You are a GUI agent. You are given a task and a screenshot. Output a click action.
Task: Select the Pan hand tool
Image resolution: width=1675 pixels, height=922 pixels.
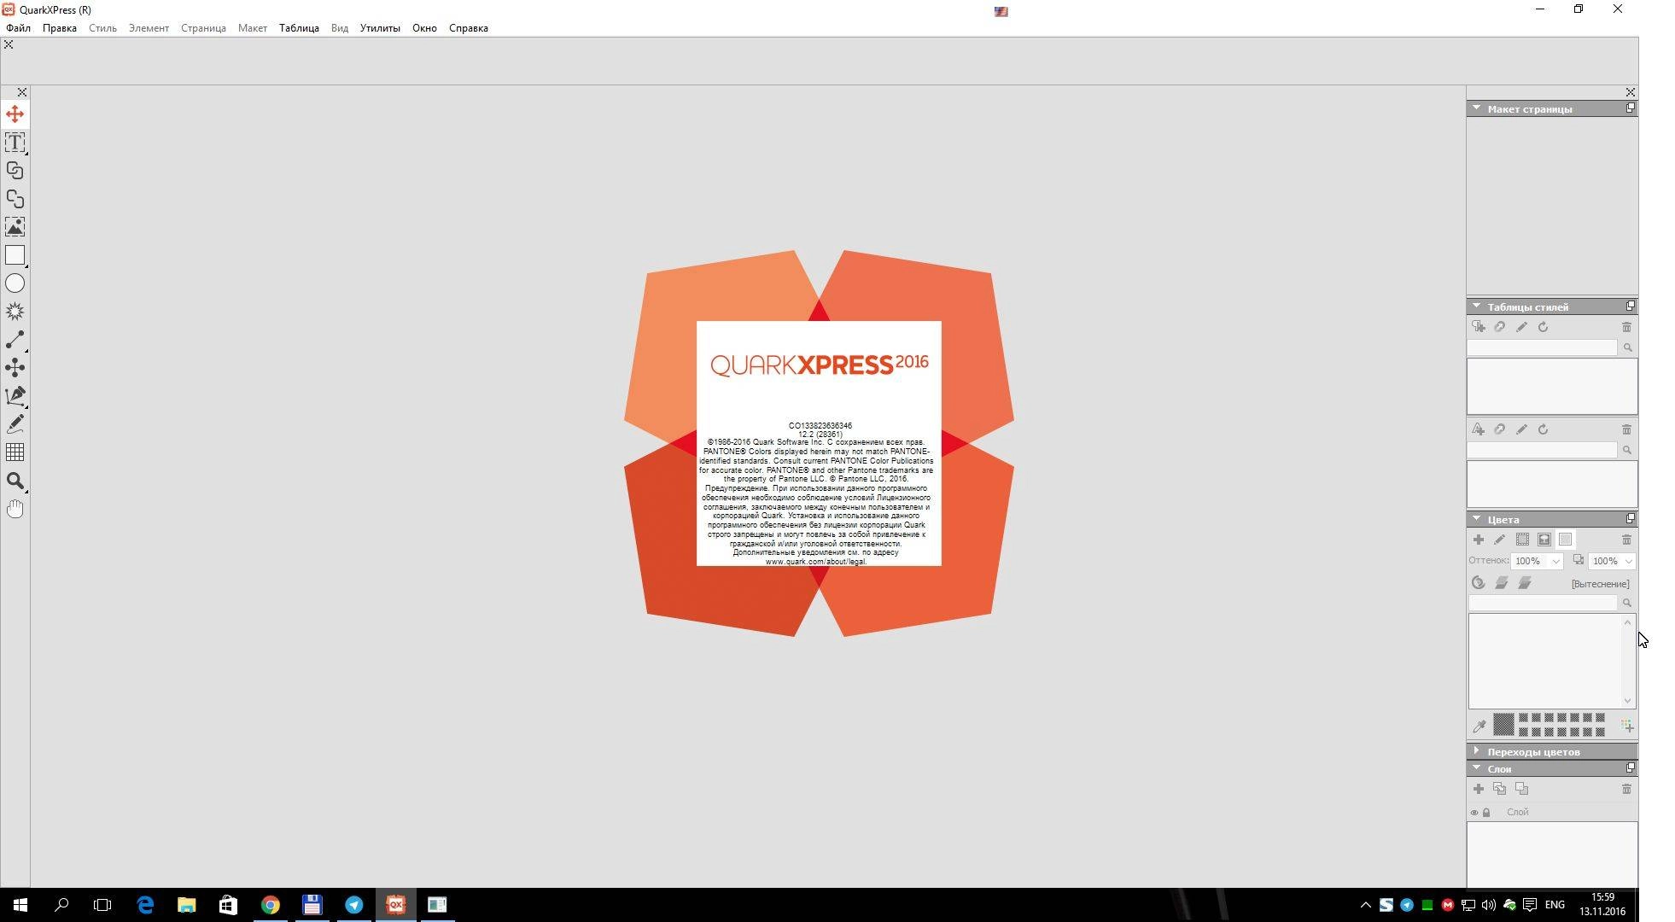[x=15, y=509]
